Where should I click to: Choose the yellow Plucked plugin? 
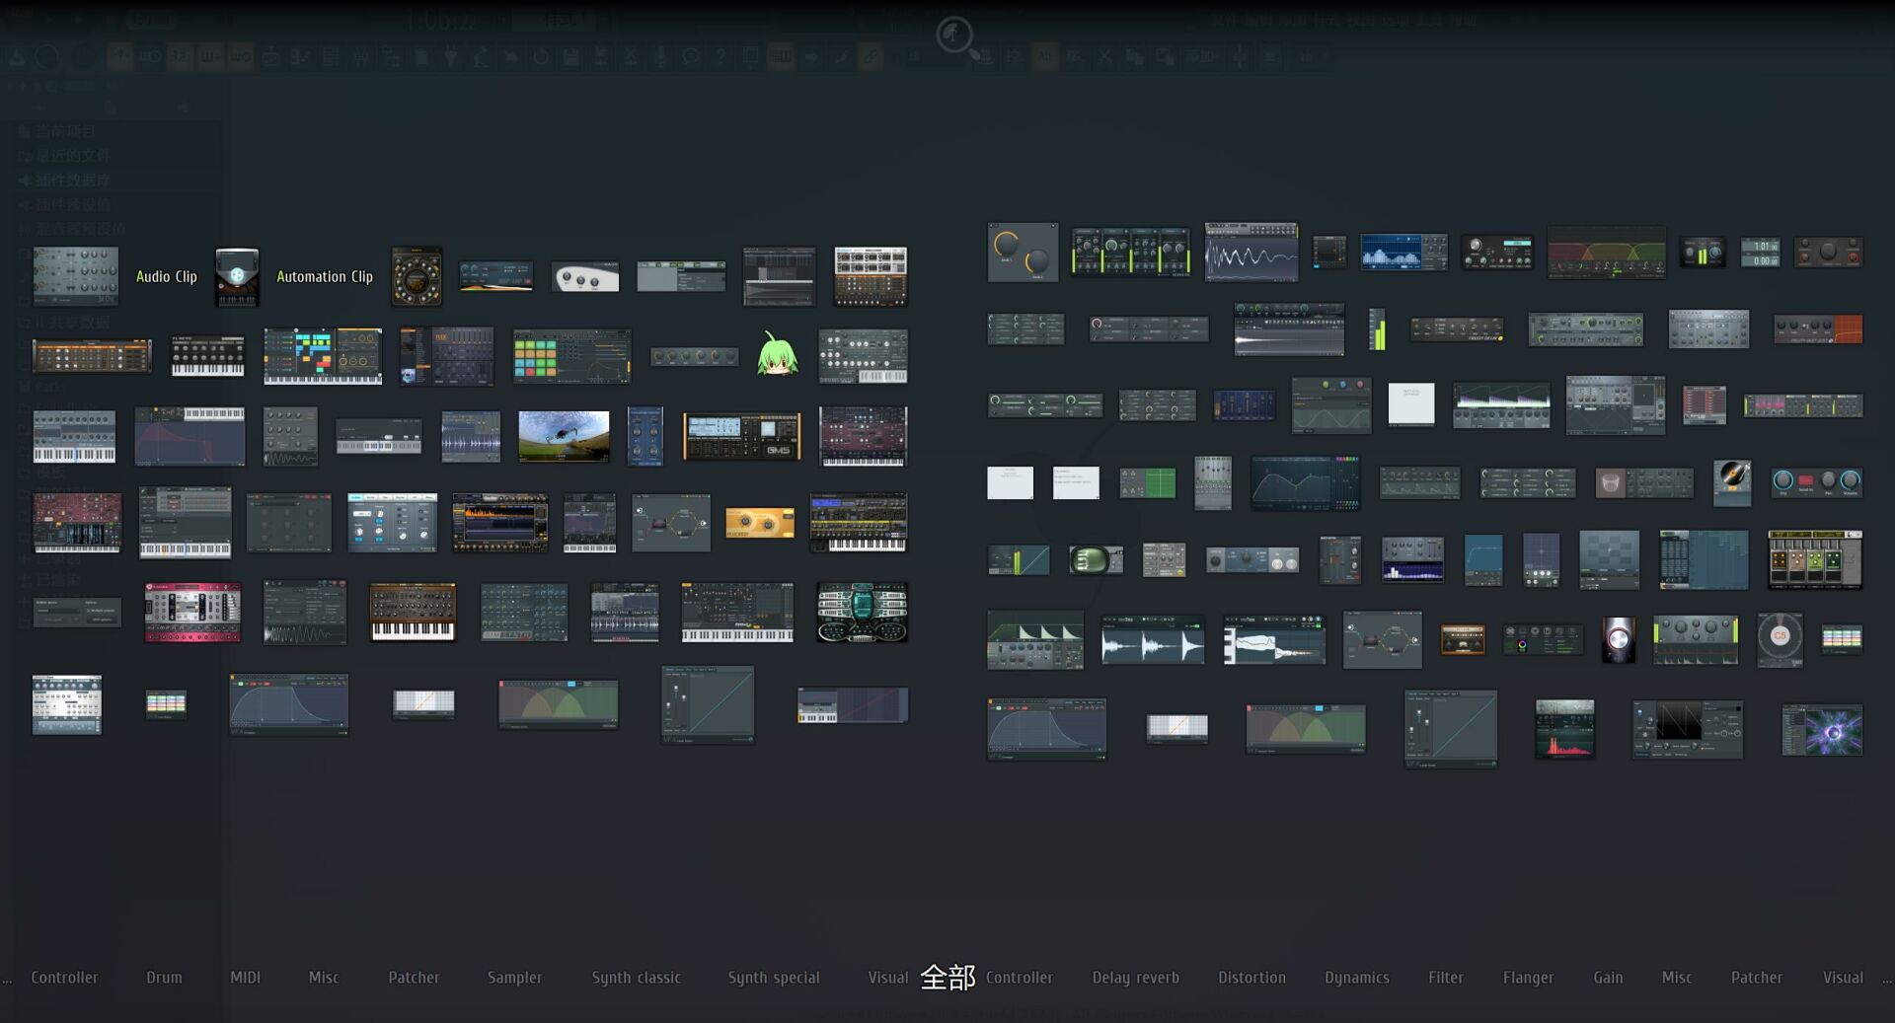tap(759, 523)
